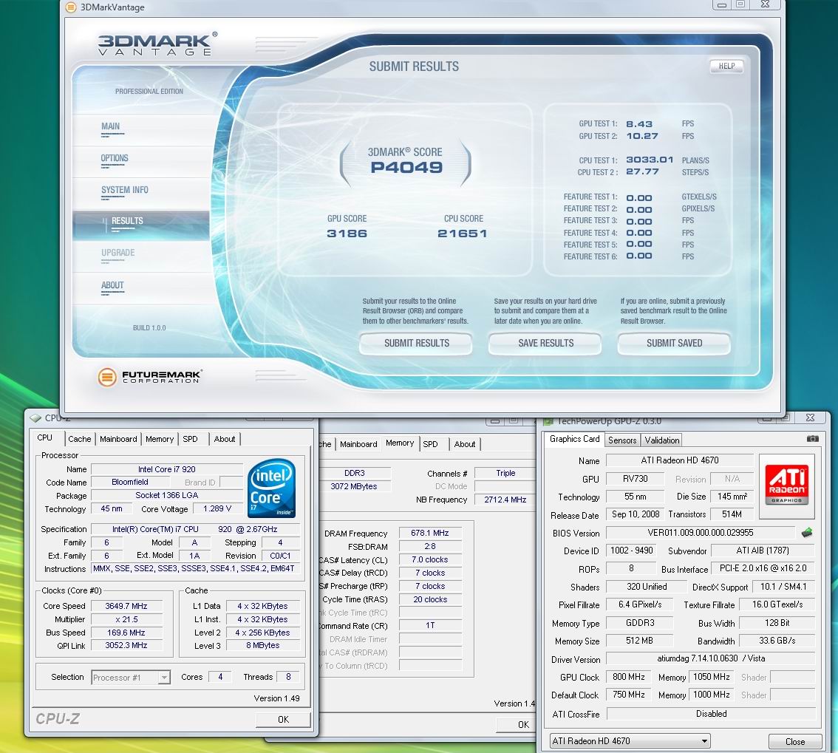The height and width of the screenshot is (753, 838).
Task: Click the BIOS save chip icon
Action: tap(807, 532)
